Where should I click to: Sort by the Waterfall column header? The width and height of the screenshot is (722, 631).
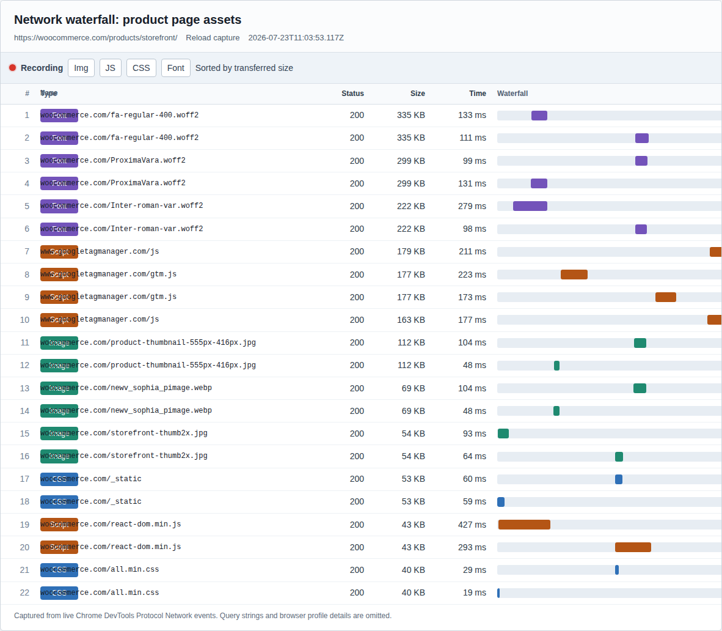click(512, 94)
